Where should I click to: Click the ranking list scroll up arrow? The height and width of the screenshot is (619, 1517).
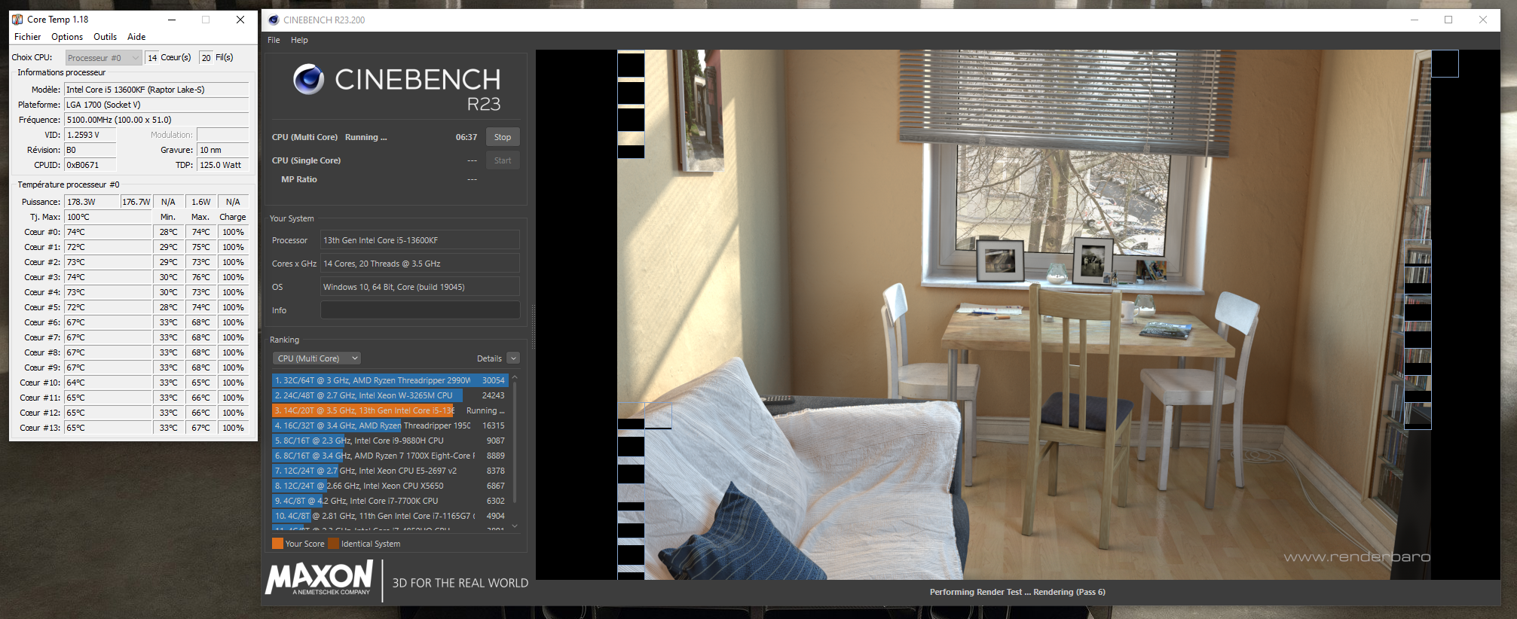[515, 378]
